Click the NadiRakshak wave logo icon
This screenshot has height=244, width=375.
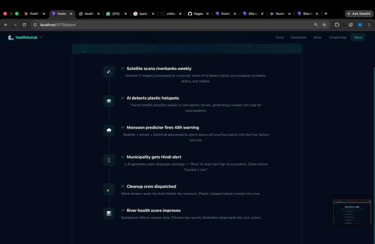pos(11,38)
